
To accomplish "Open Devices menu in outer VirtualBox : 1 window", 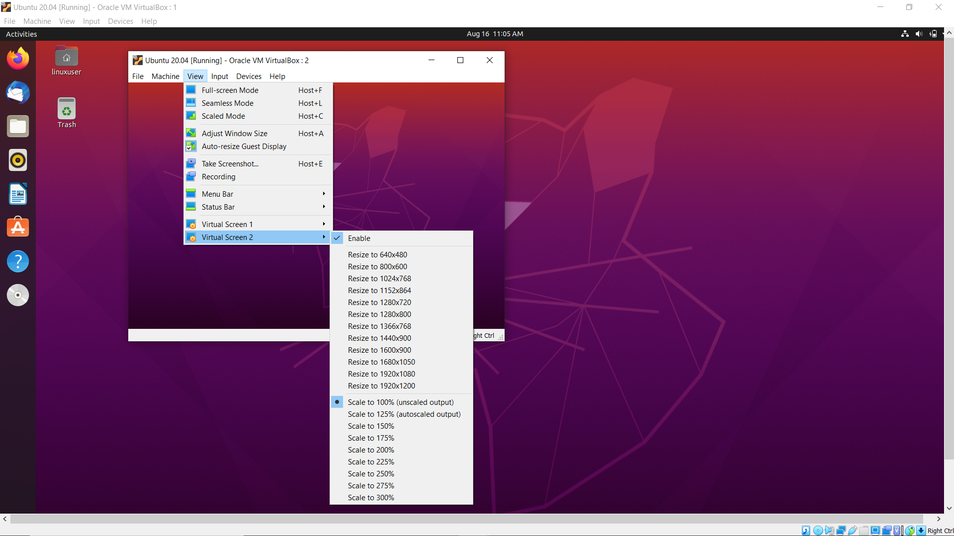I will (x=120, y=21).
